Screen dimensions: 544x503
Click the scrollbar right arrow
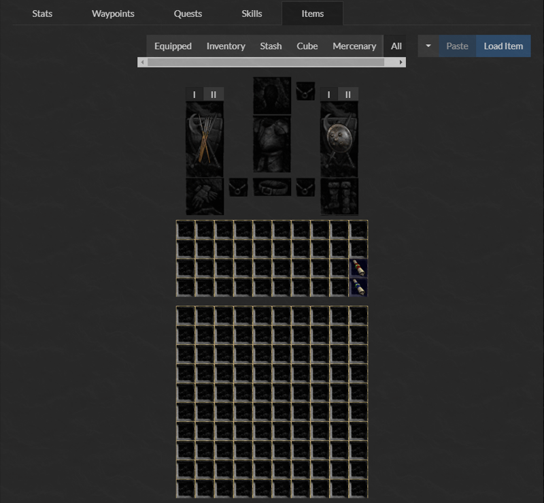tap(401, 62)
